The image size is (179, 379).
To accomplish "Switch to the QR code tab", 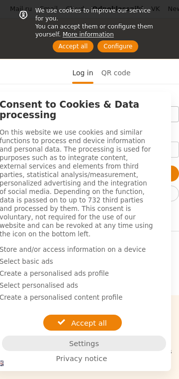I will [116, 73].
